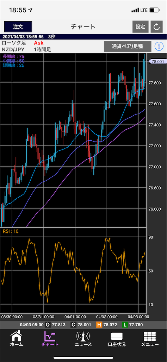The height and width of the screenshot is (362, 167).
Task: Open 口座状況 account status tab
Action: coord(117,339)
